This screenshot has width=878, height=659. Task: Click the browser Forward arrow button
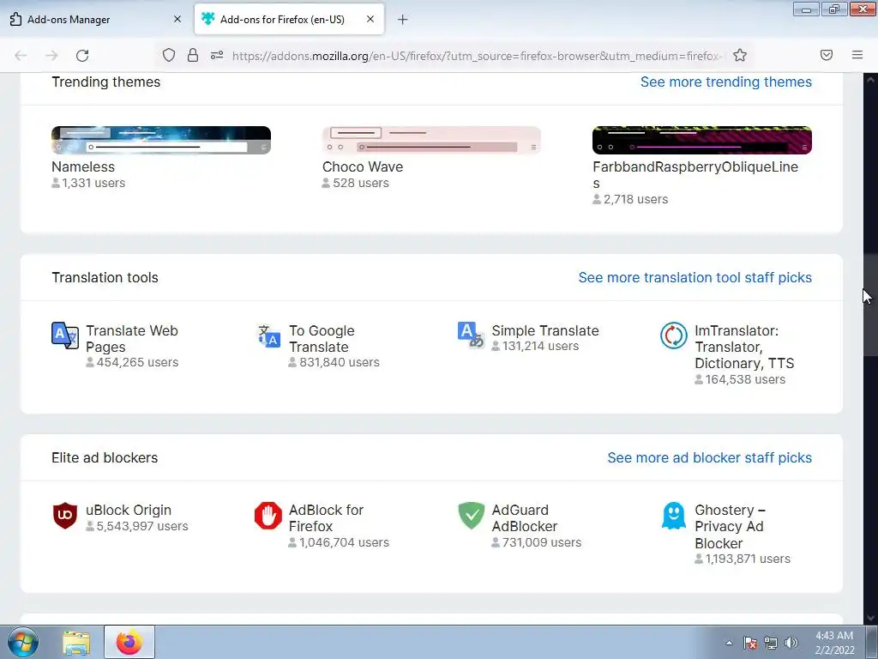point(51,56)
